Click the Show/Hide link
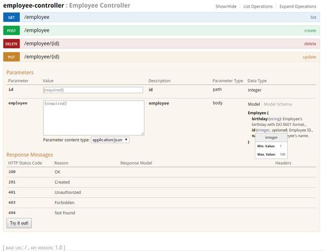Viewport: 324px width, 251px height. click(x=226, y=6)
